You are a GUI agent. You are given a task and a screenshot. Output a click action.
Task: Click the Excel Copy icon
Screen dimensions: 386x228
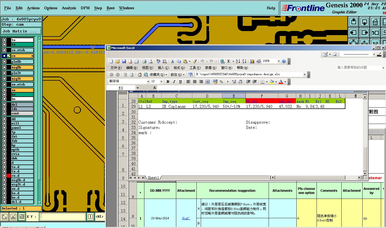point(179,61)
